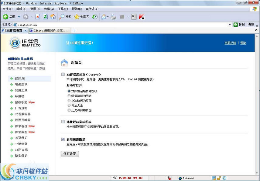This screenshot has width=260, height=181.
Task: Open 代理服务器 in sidebar
Action: click(x=23, y=114)
